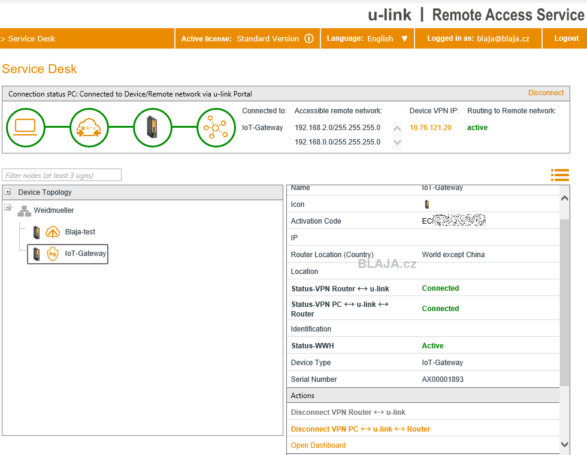The width and height of the screenshot is (587, 455).
Task: Click the 'Connected to' IoT-Gateway text
Action: pyautogui.click(x=262, y=128)
